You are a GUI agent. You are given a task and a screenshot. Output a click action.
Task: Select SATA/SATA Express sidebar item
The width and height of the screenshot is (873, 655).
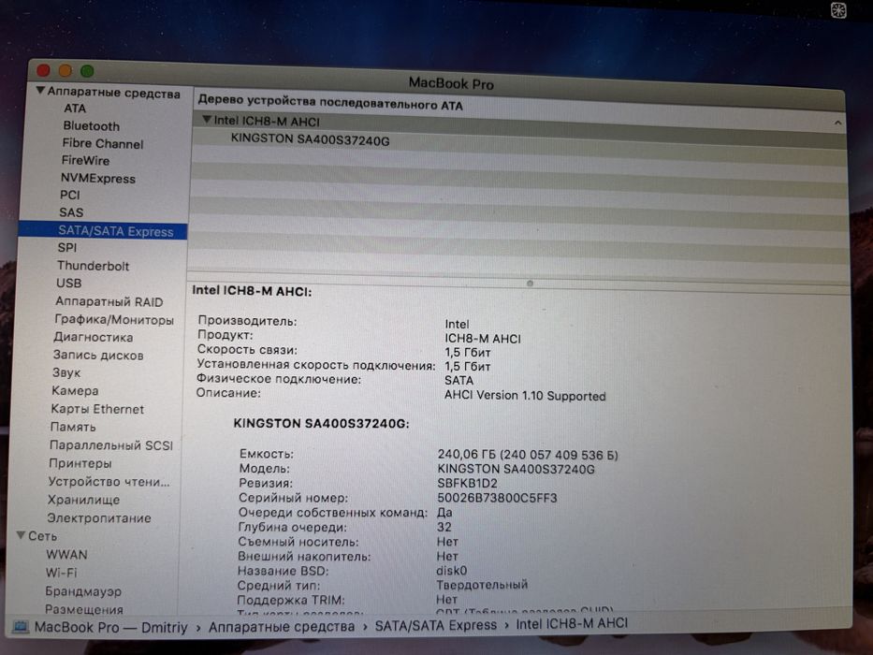point(102,230)
